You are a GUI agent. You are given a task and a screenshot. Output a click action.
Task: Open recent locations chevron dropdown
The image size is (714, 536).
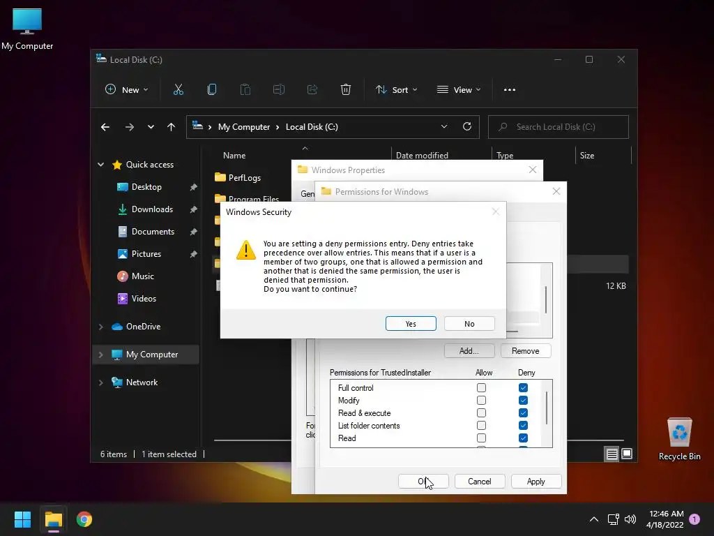coord(151,127)
